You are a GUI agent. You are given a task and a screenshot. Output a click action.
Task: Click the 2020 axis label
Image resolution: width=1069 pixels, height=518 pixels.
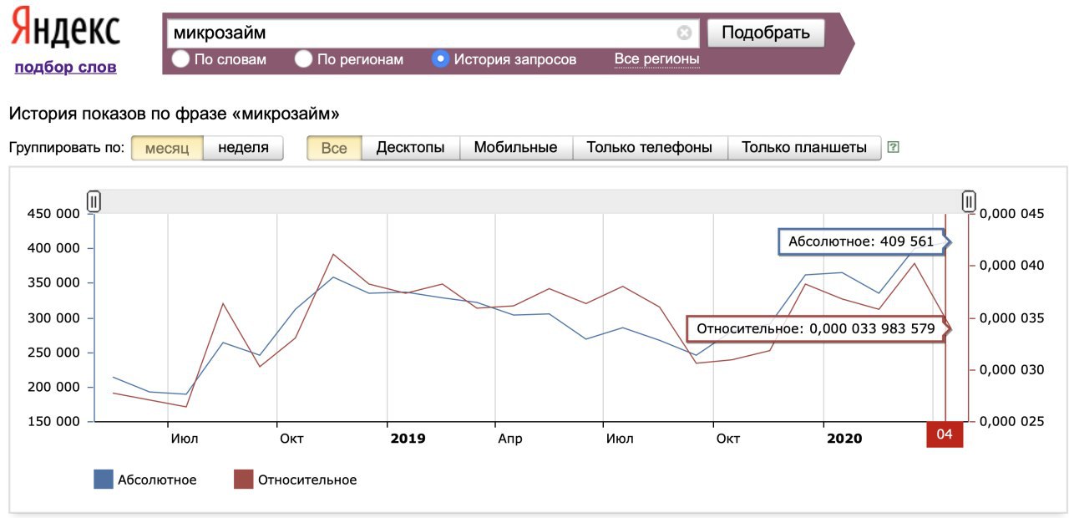[844, 439]
